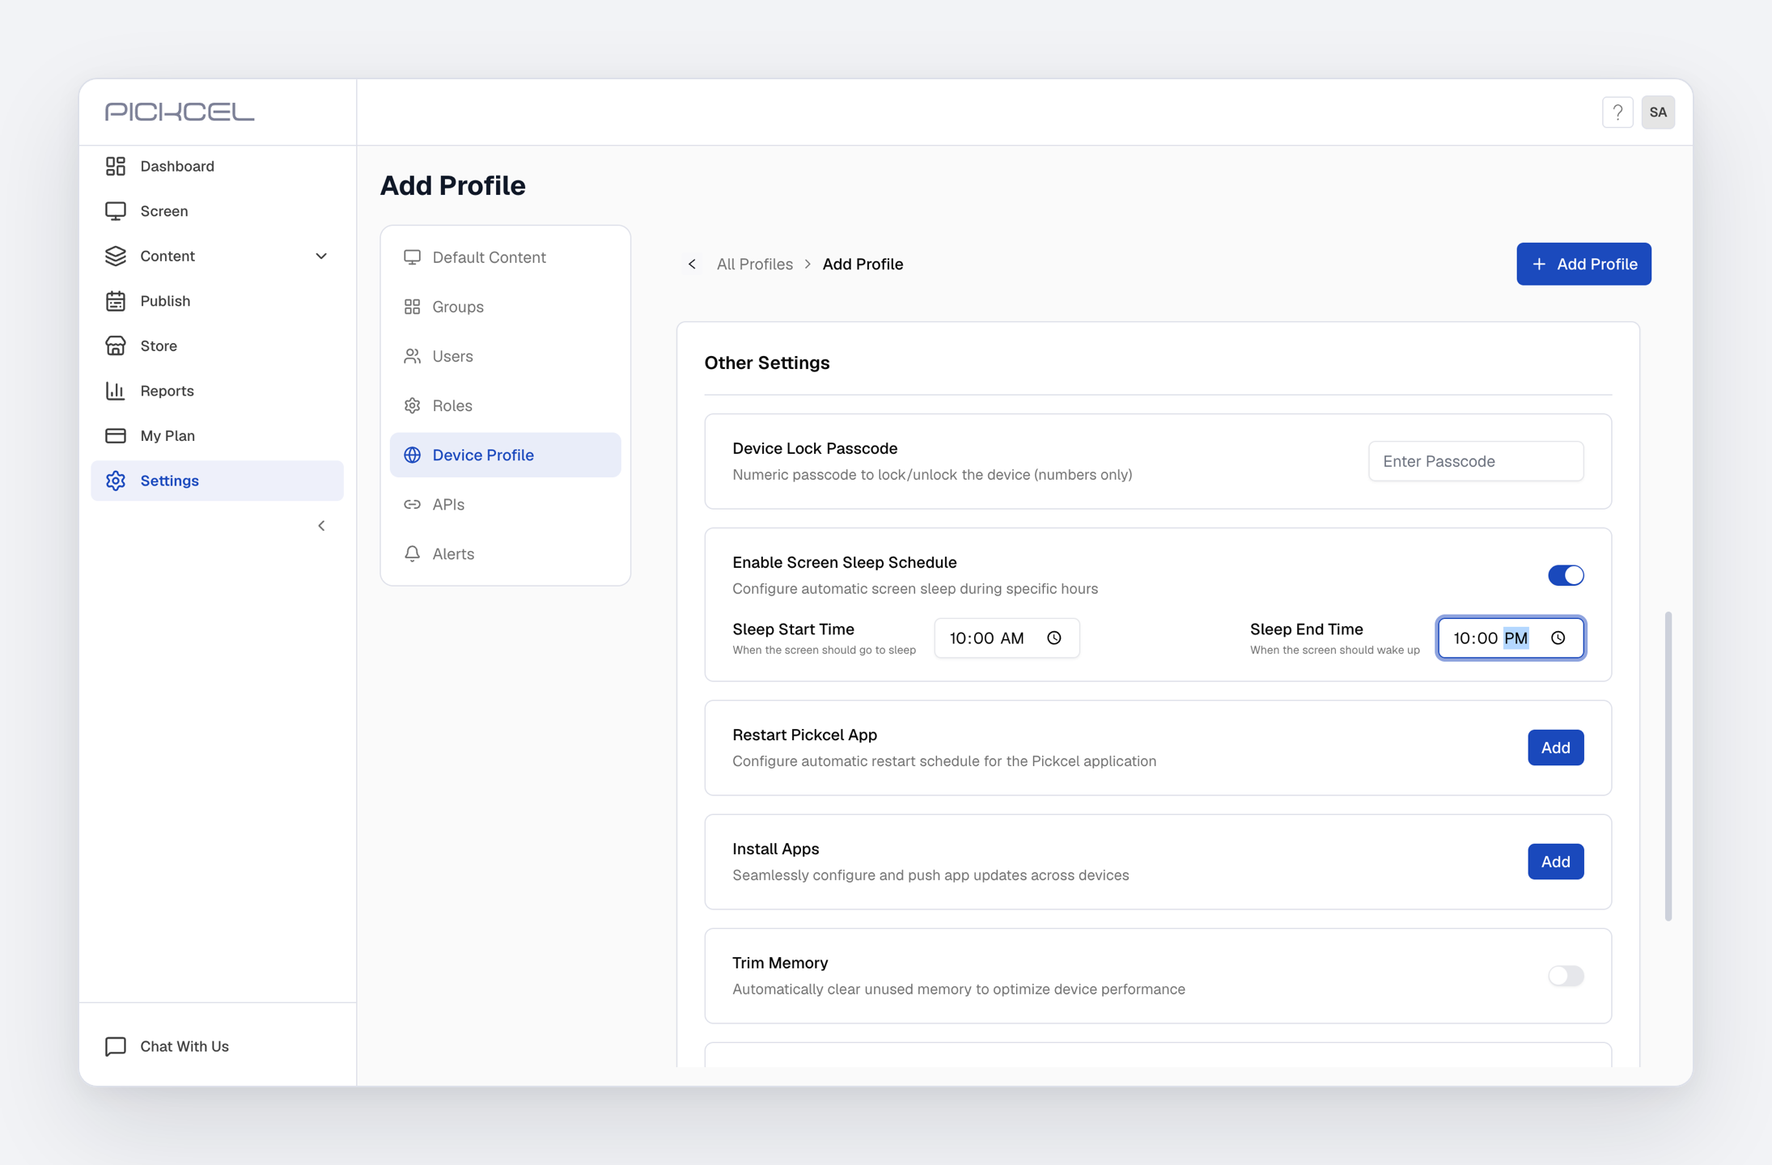Select the Store menu item

coord(217,345)
